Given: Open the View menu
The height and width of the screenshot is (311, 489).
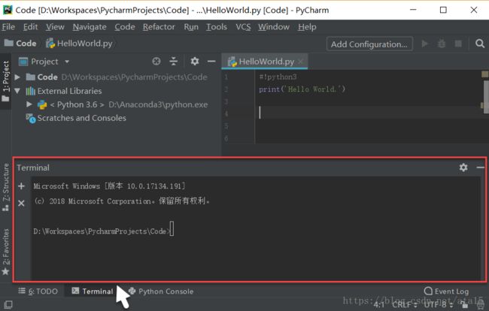Looking at the screenshot, I should pos(55,27).
